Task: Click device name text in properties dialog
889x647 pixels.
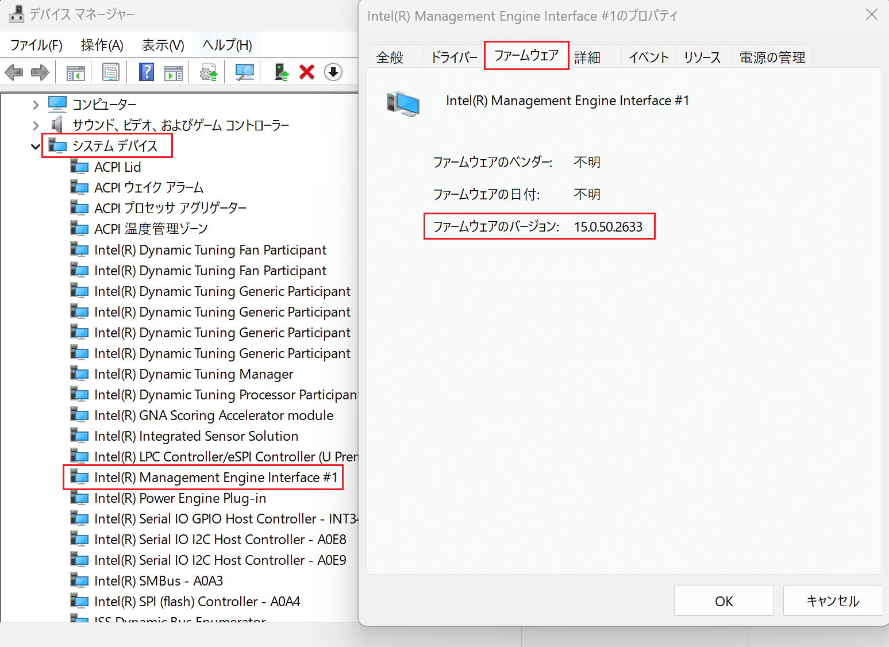Action: pos(567,101)
